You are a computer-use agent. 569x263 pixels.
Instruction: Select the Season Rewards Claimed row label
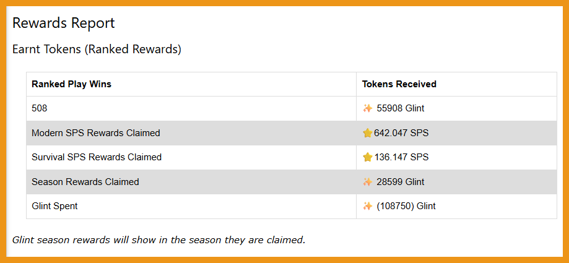[85, 182]
